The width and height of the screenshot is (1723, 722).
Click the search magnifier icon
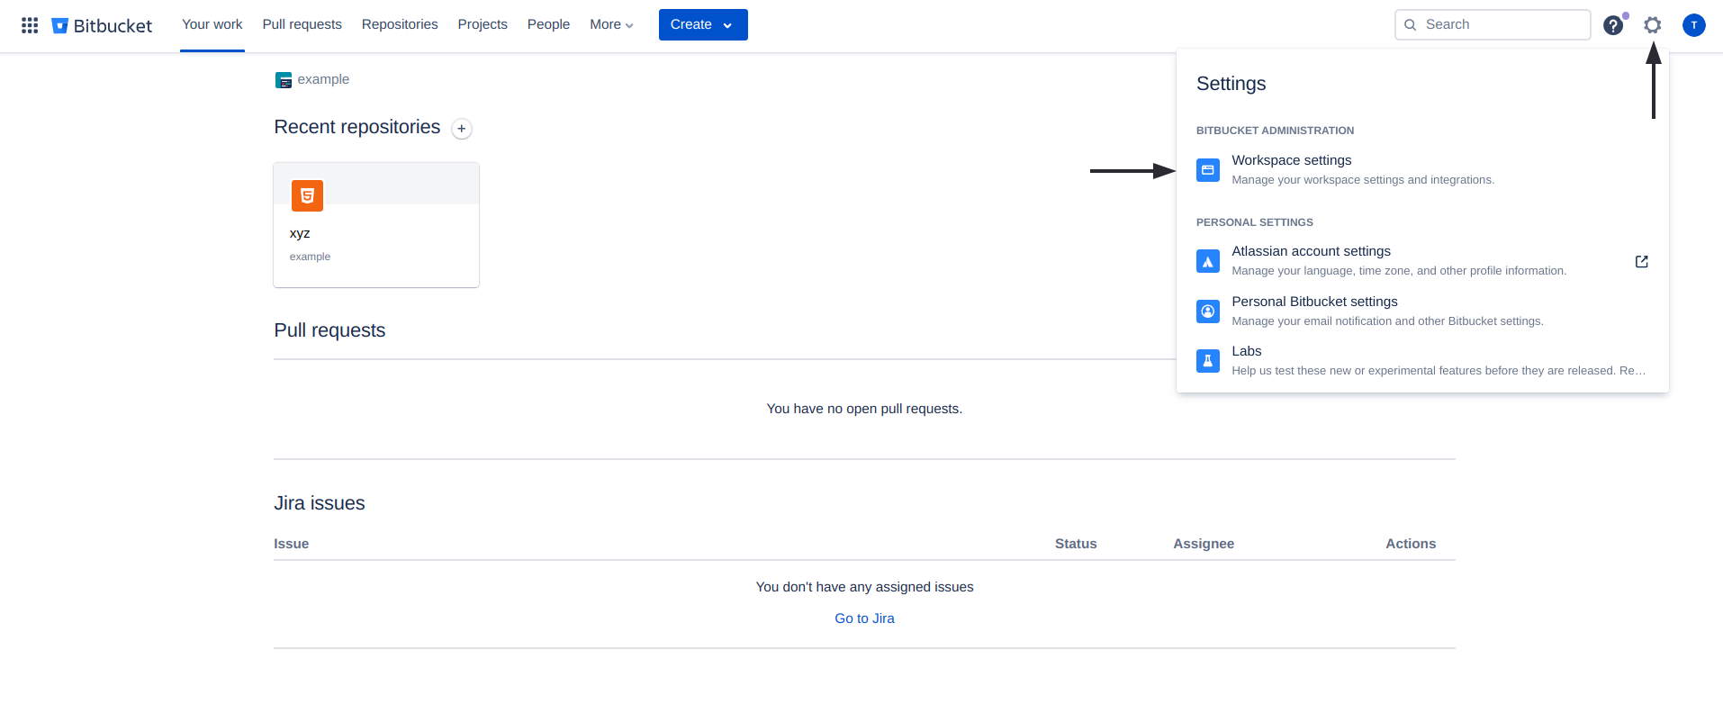coord(1411,25)
